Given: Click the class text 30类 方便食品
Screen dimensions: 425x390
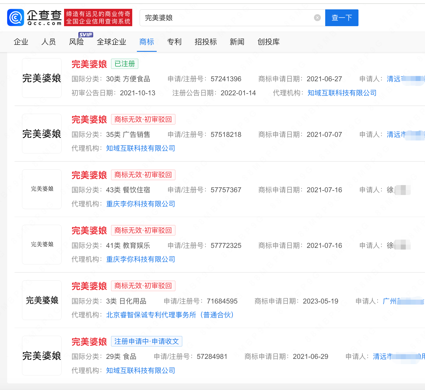Looking at the screenshot, I should [128, 79].
